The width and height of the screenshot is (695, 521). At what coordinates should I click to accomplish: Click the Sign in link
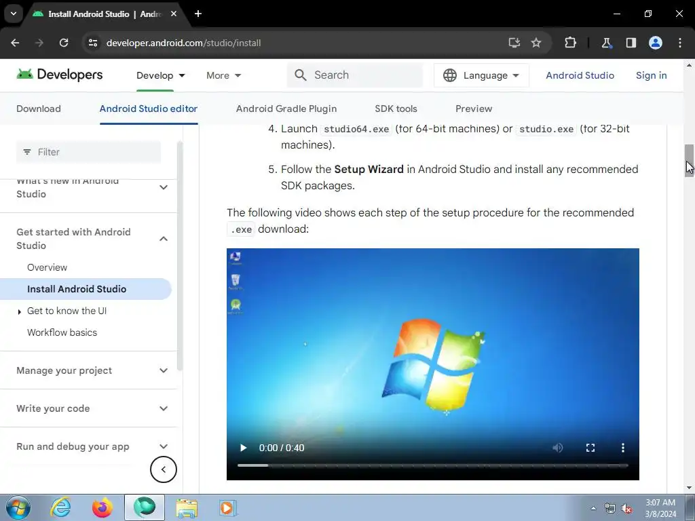pos(651,75)
